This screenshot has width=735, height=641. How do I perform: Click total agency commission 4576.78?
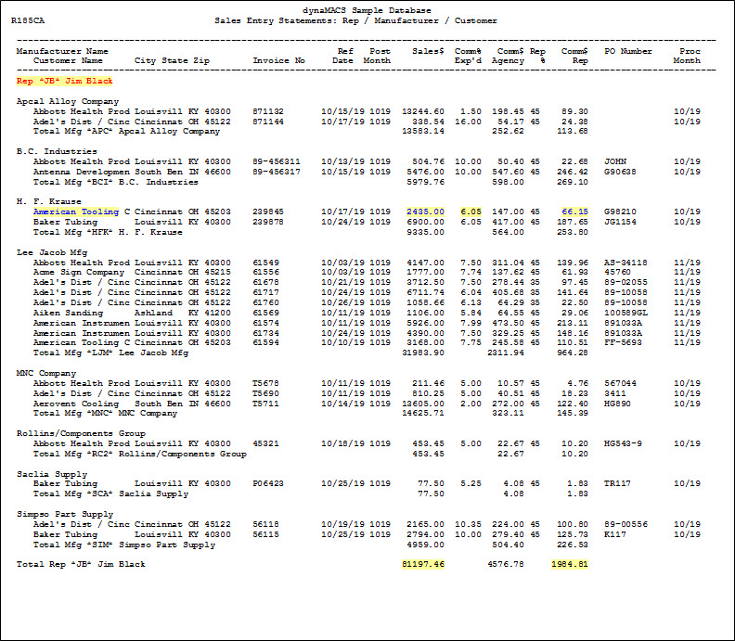(x=505, y=564)
